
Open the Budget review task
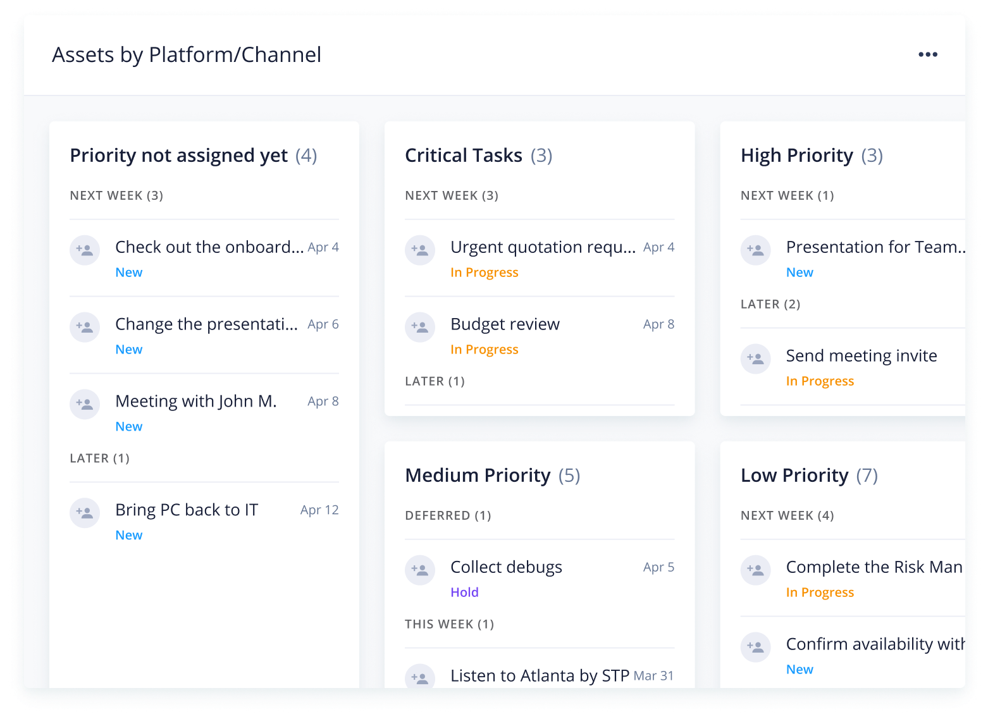tap(505, 324)
